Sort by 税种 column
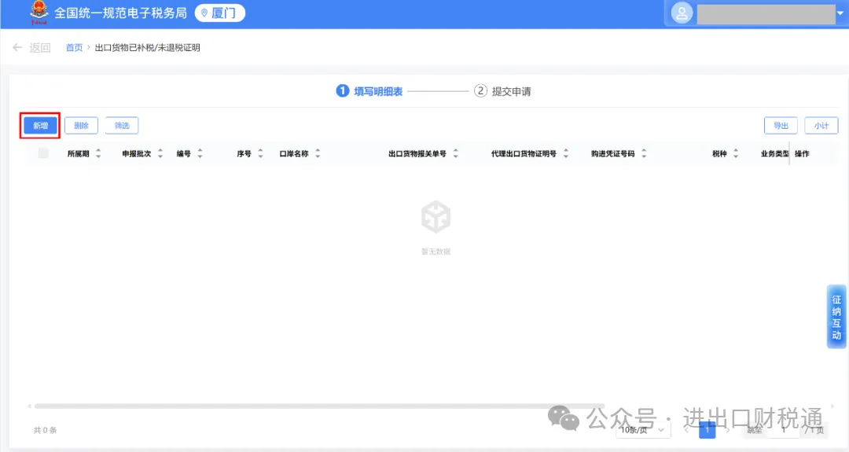Viewport: 849px width, 452px height. click(x=735, y=154)
